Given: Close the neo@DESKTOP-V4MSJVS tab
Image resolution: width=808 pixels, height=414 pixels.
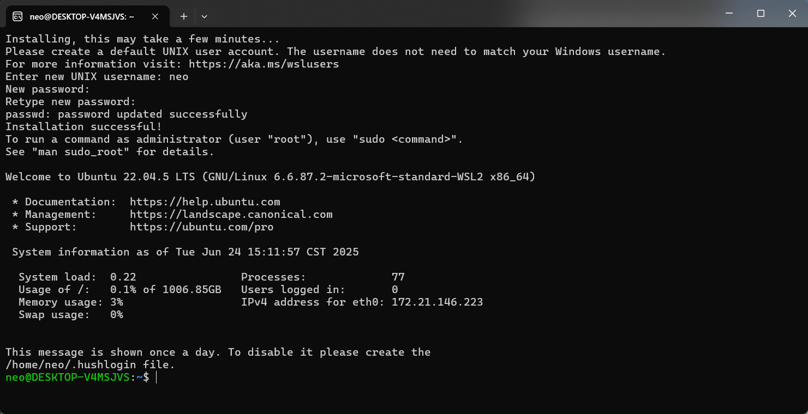Looking at the screenshot, I should (155, 16).
